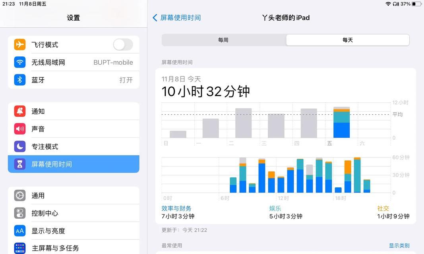The height and width of the screenshot is (254, 424).
Task: Select the 控制中心 icon in sidebar
Action: 19,213
